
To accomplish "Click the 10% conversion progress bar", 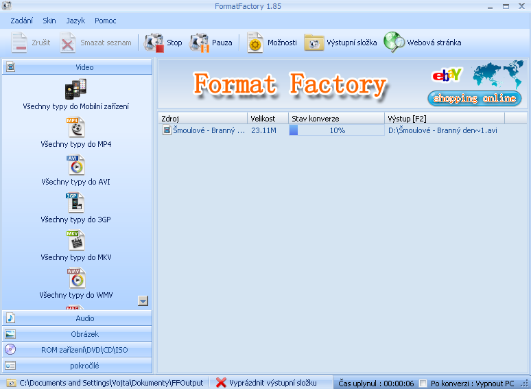I will tap(337, 130).
